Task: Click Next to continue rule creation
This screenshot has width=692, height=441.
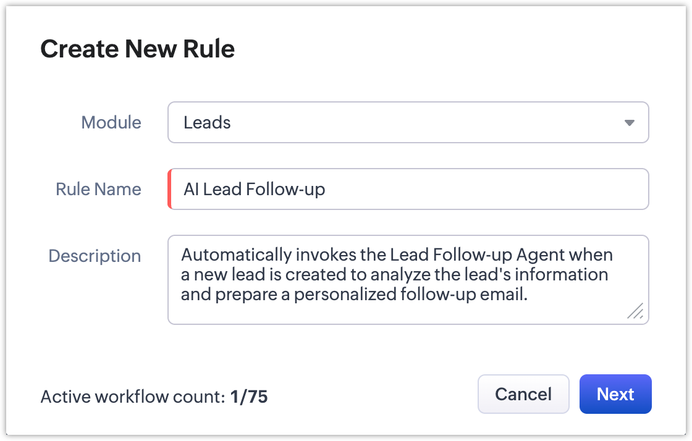Action: pyautogui.click(x=615, y=394)
